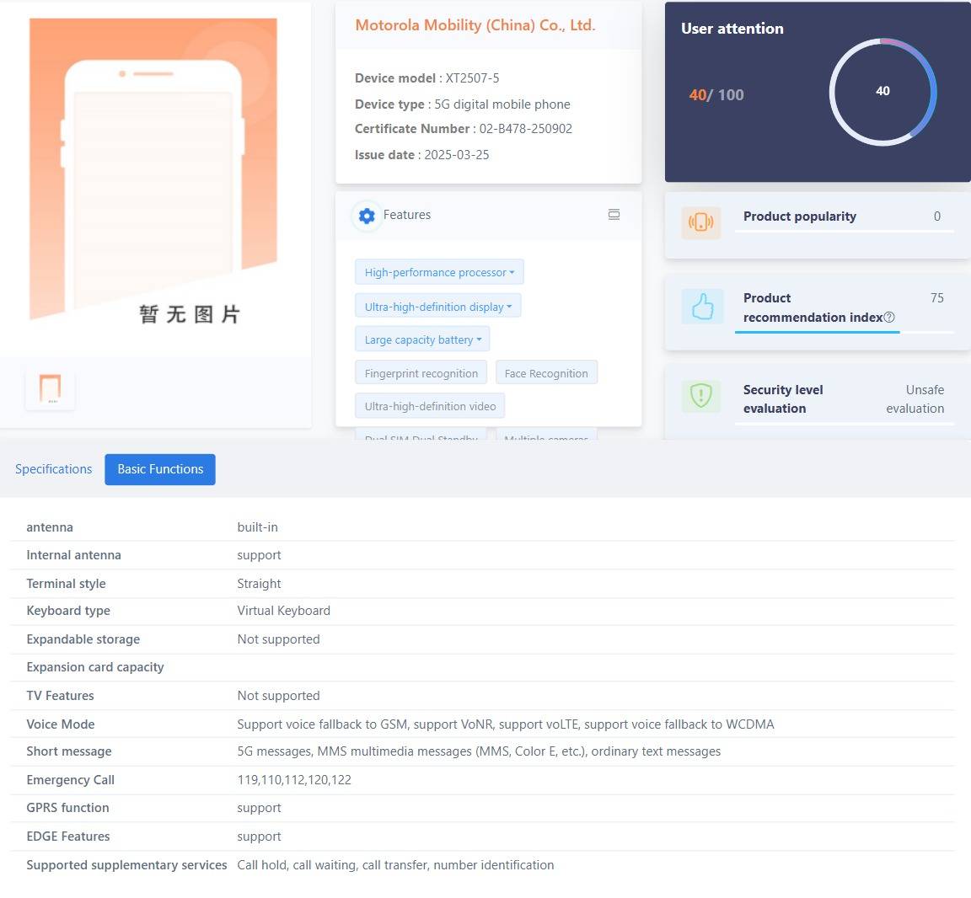Expand the High-performance processor dropdown
The width and height of the screenshot is (971, 898).
[x=439, y=272]
